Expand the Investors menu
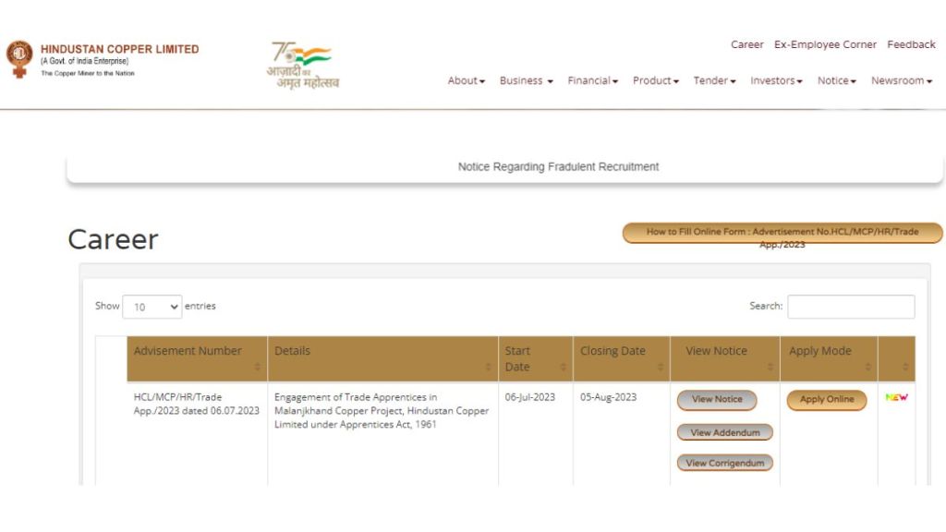The width and height of the screenshot is (946, 532). tap(776, 81)
